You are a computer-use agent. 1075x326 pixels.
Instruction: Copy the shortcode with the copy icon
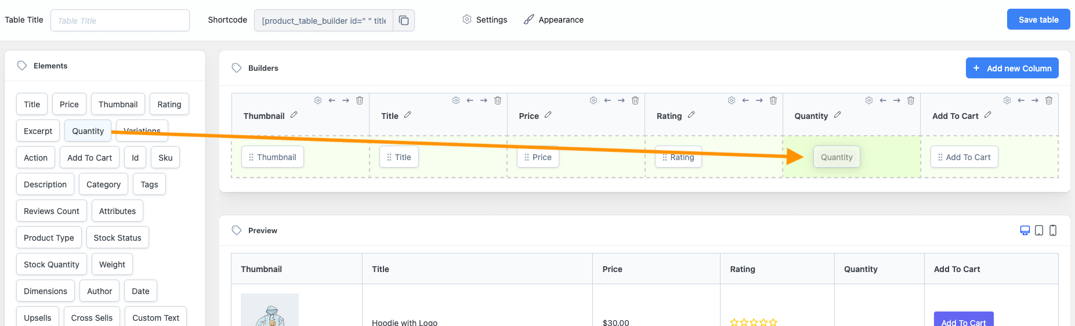point(404,20)
